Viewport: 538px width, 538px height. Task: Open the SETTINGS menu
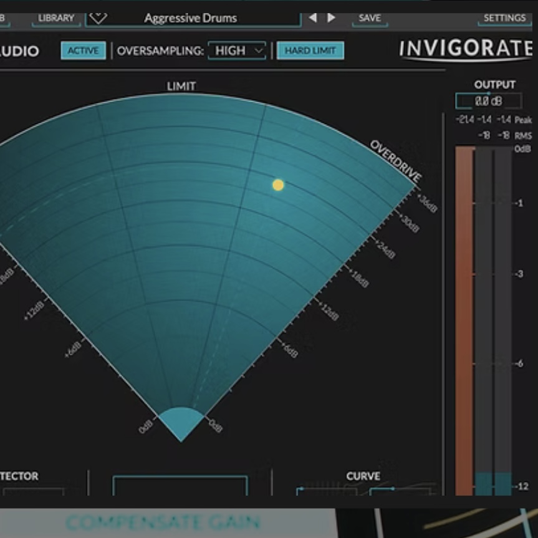(x=504, y=18)
